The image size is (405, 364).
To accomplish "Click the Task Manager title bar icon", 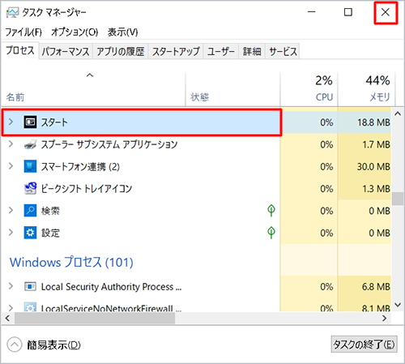I will click(12, 13).
